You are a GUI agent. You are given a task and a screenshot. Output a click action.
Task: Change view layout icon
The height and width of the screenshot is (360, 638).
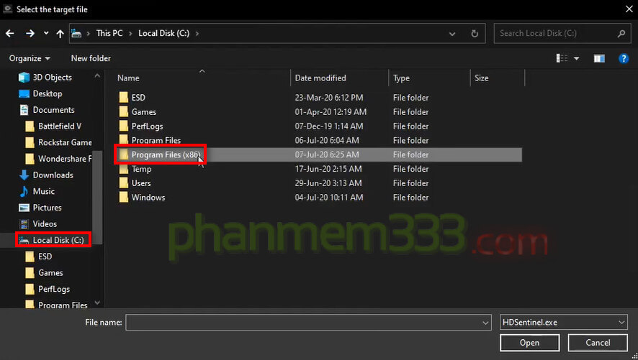coord(562,58)
